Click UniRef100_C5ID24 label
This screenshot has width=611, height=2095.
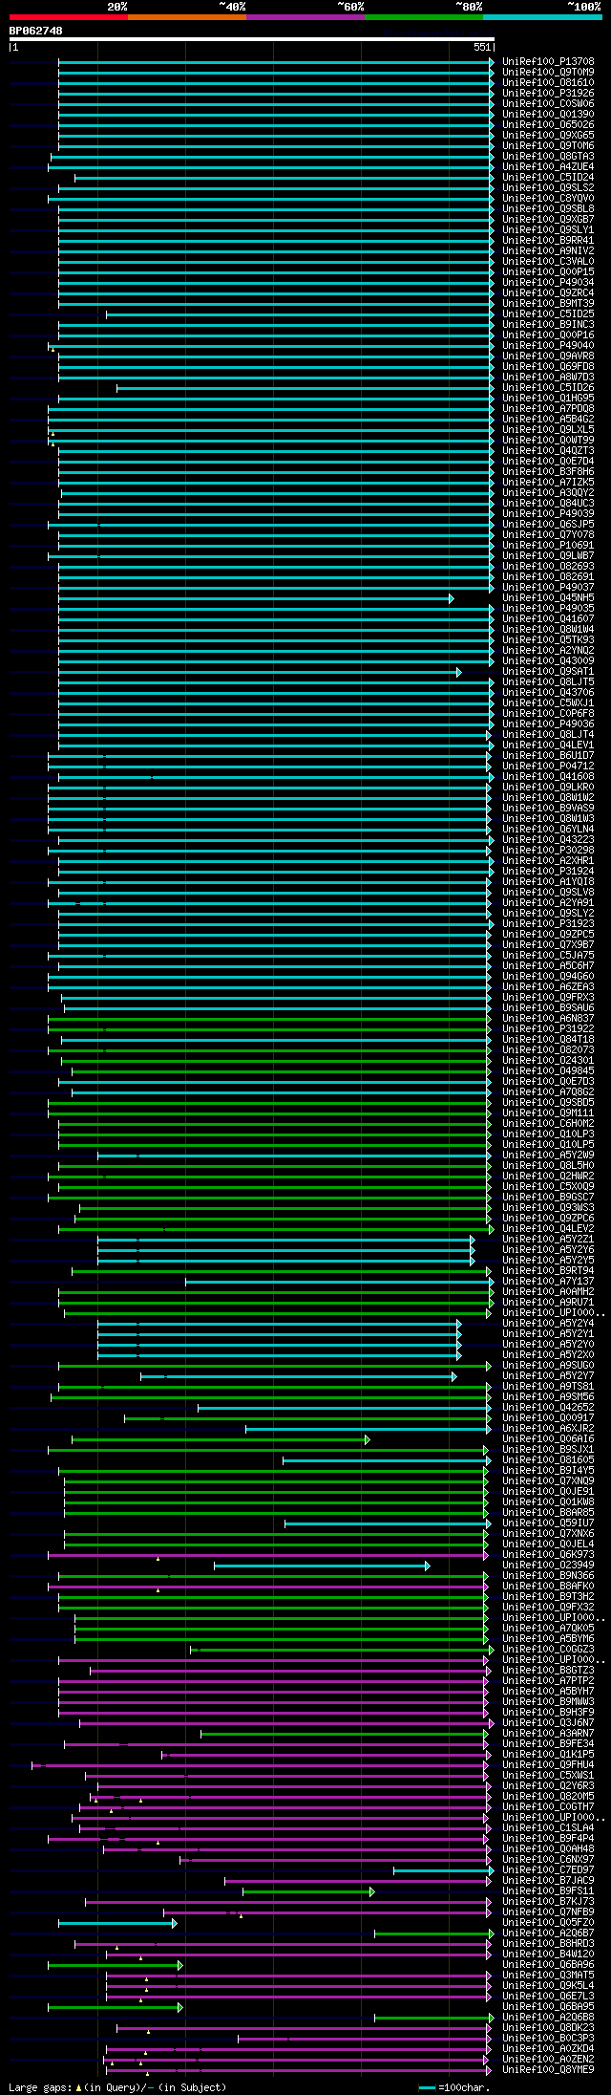click(548, 177)
